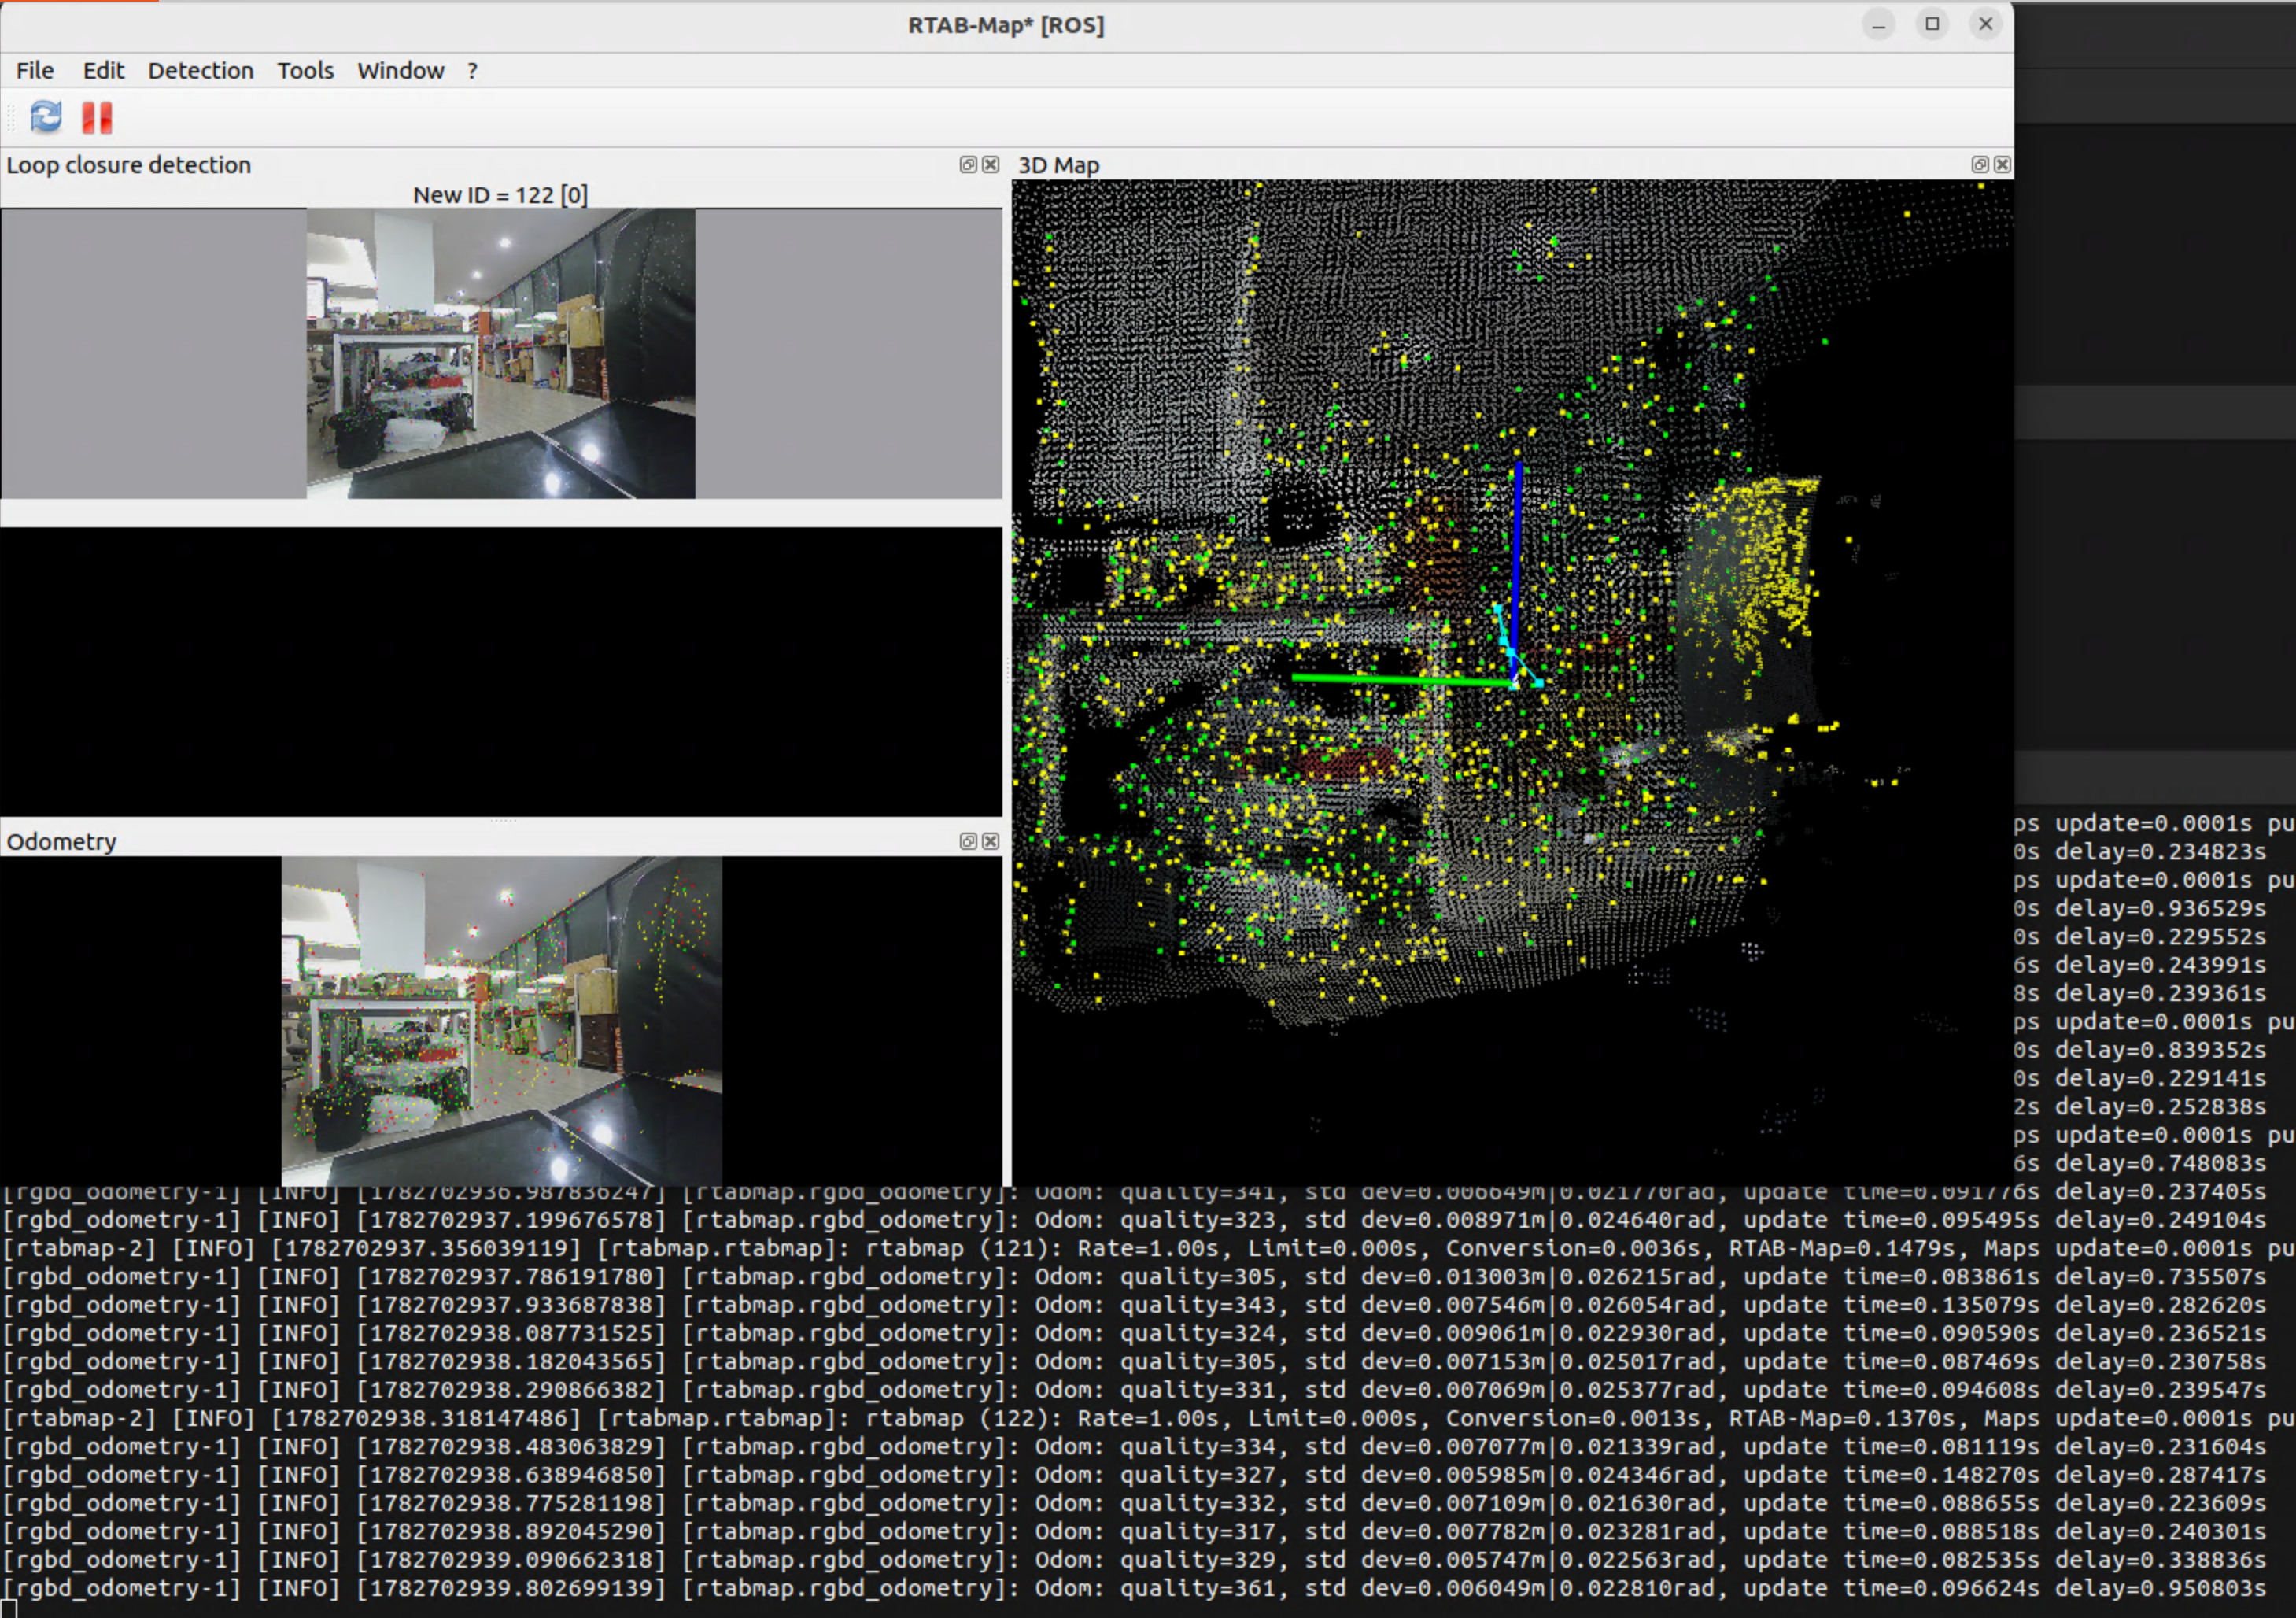
Task: Click the Odometry panel title
Action: [x=62, y=841]
